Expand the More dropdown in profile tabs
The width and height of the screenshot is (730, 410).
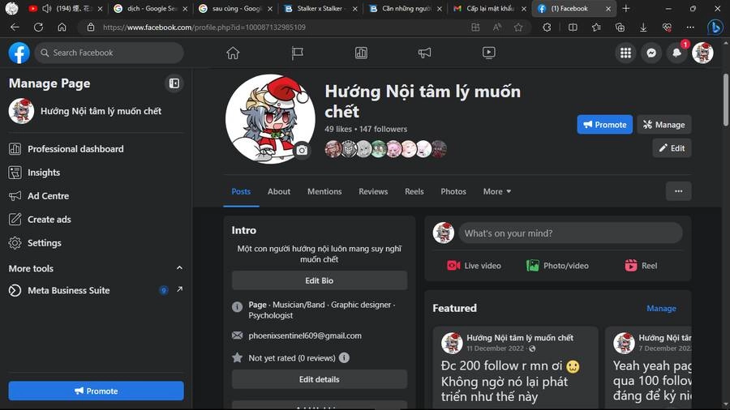(496, 191)
